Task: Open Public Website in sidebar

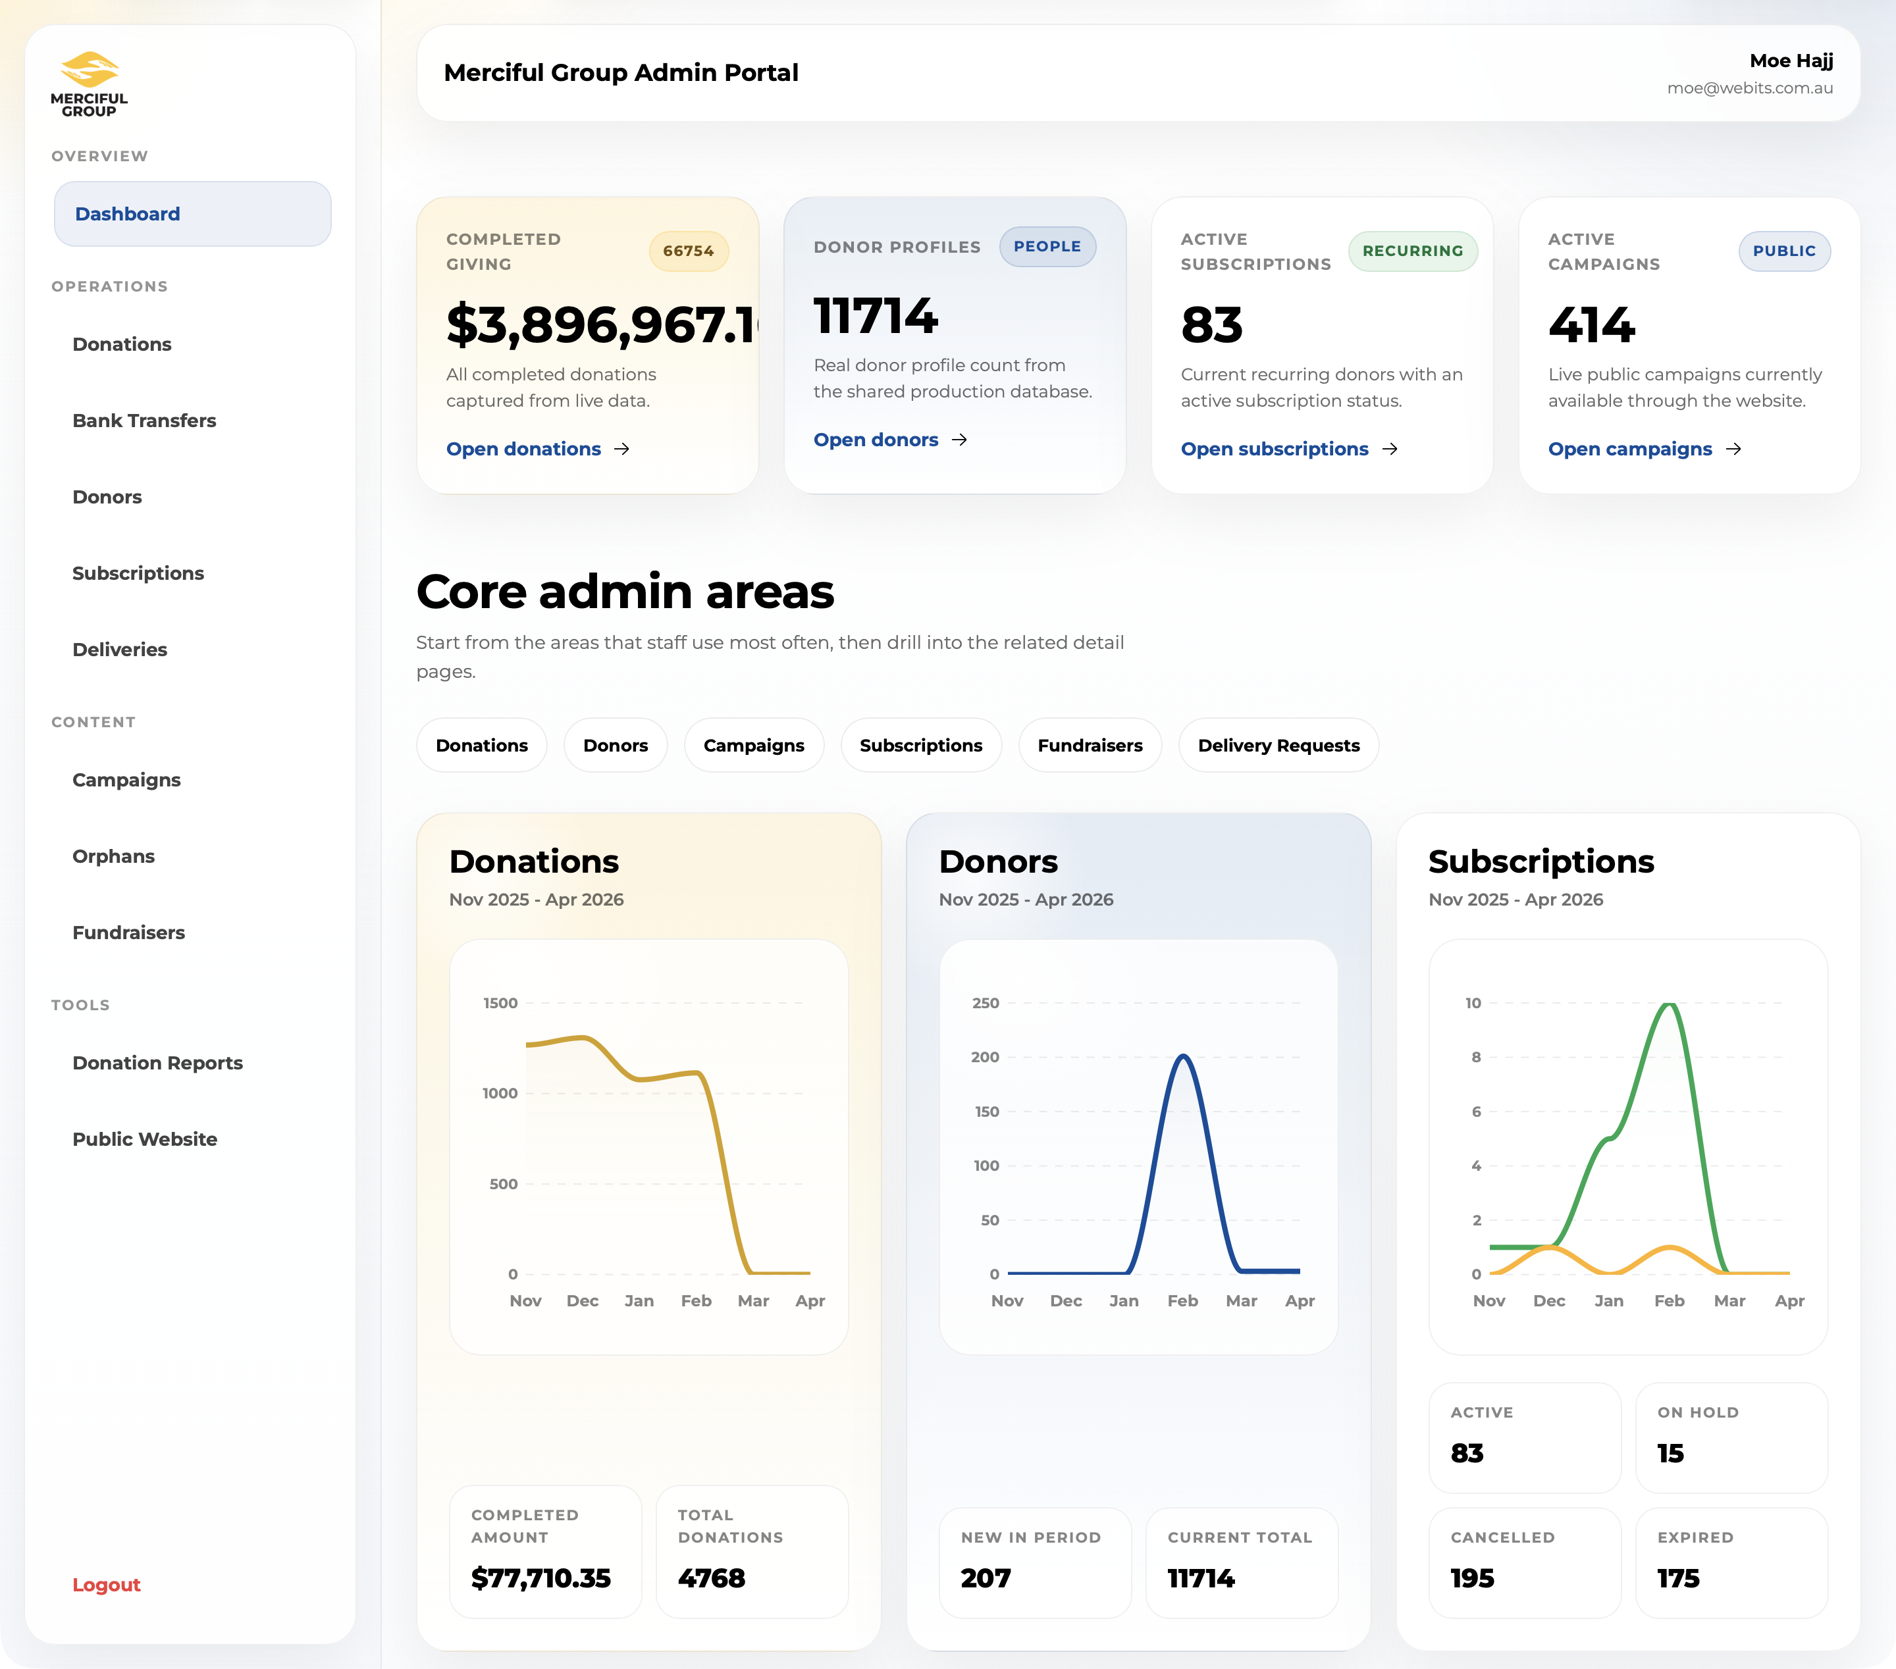Action: coord(145,1139)
